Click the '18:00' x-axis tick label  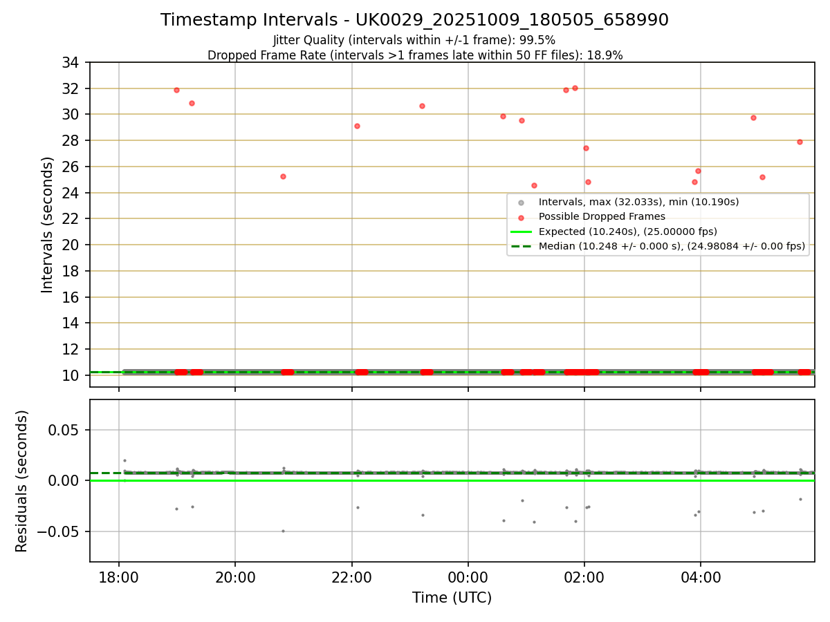click(119, 577)
